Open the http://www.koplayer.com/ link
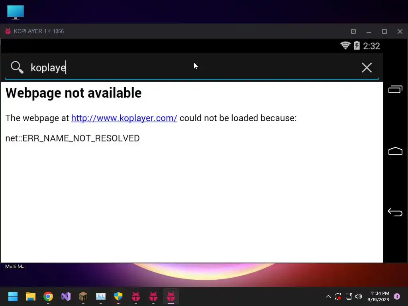Screen dimensions: 408x306 [124, 118]
